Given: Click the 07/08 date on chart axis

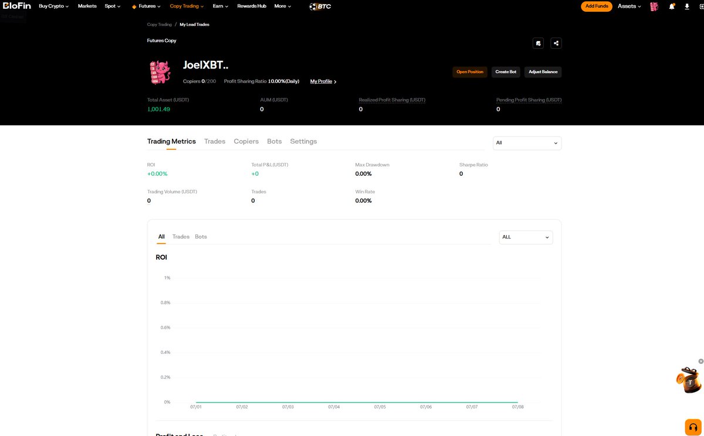Looking at the screenshot, I should coord(517,407).
